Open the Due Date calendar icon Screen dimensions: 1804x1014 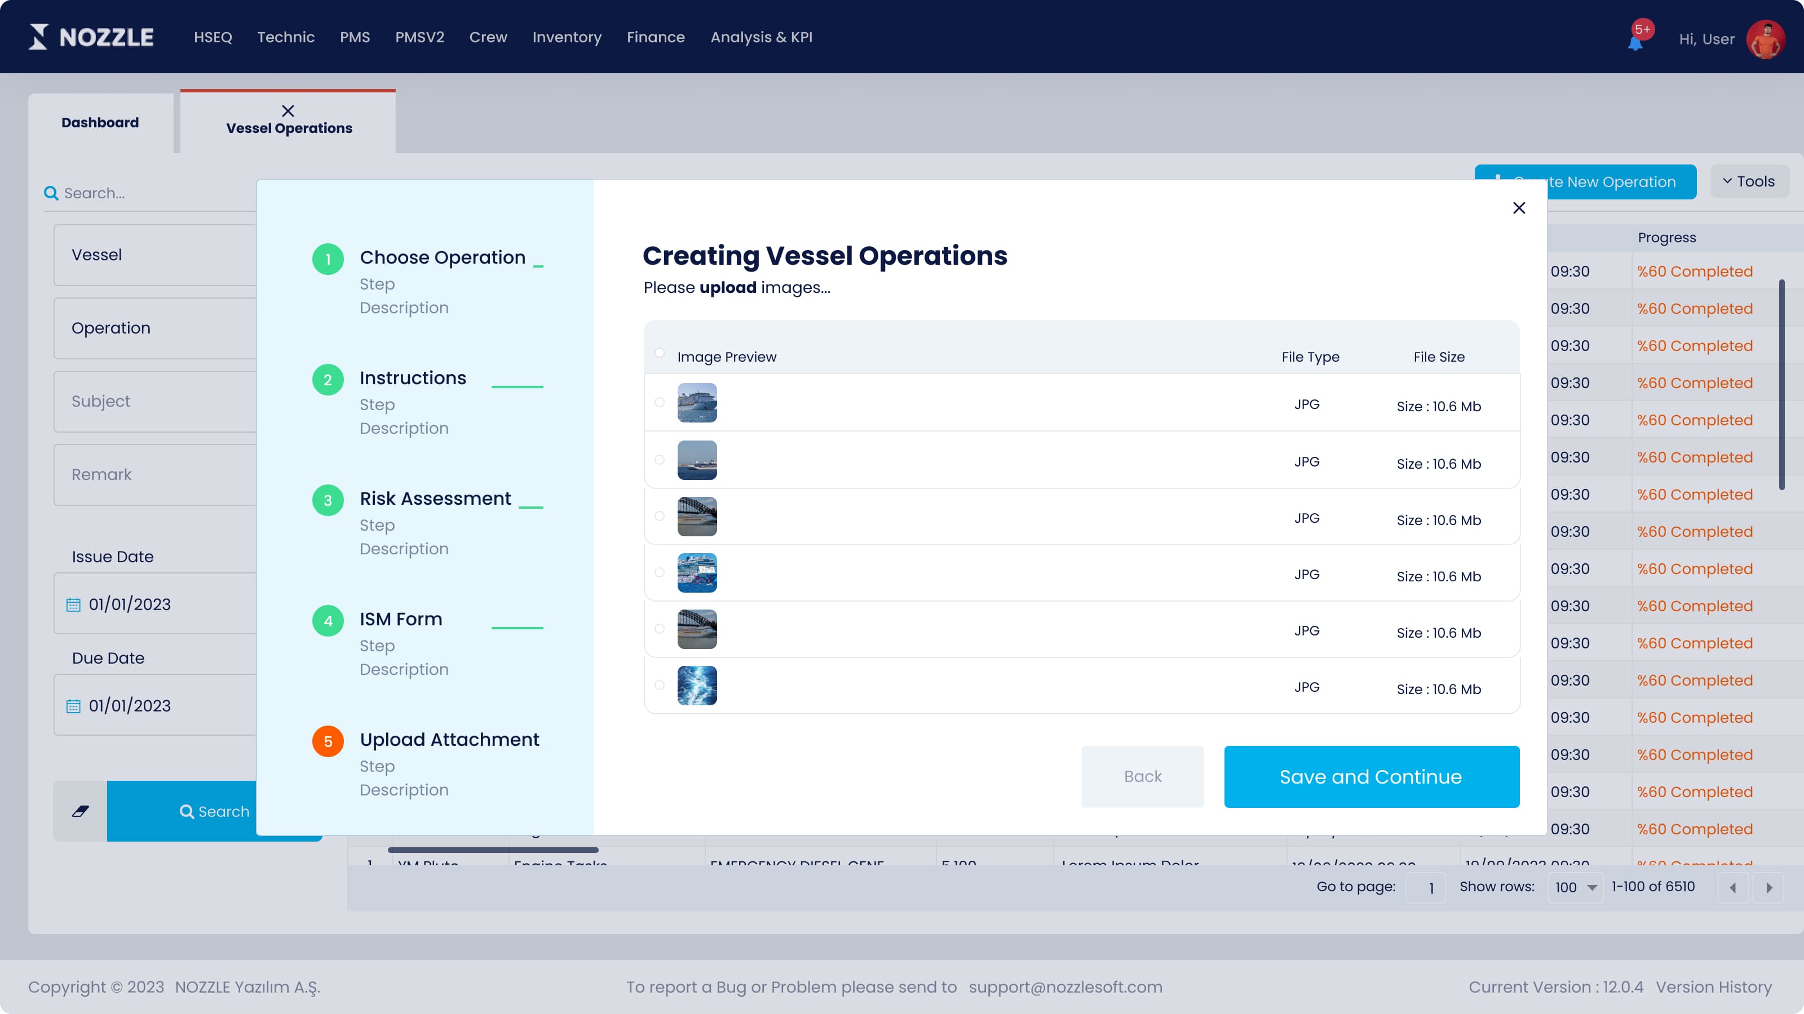pyautogui.click(x=73, y=706)
